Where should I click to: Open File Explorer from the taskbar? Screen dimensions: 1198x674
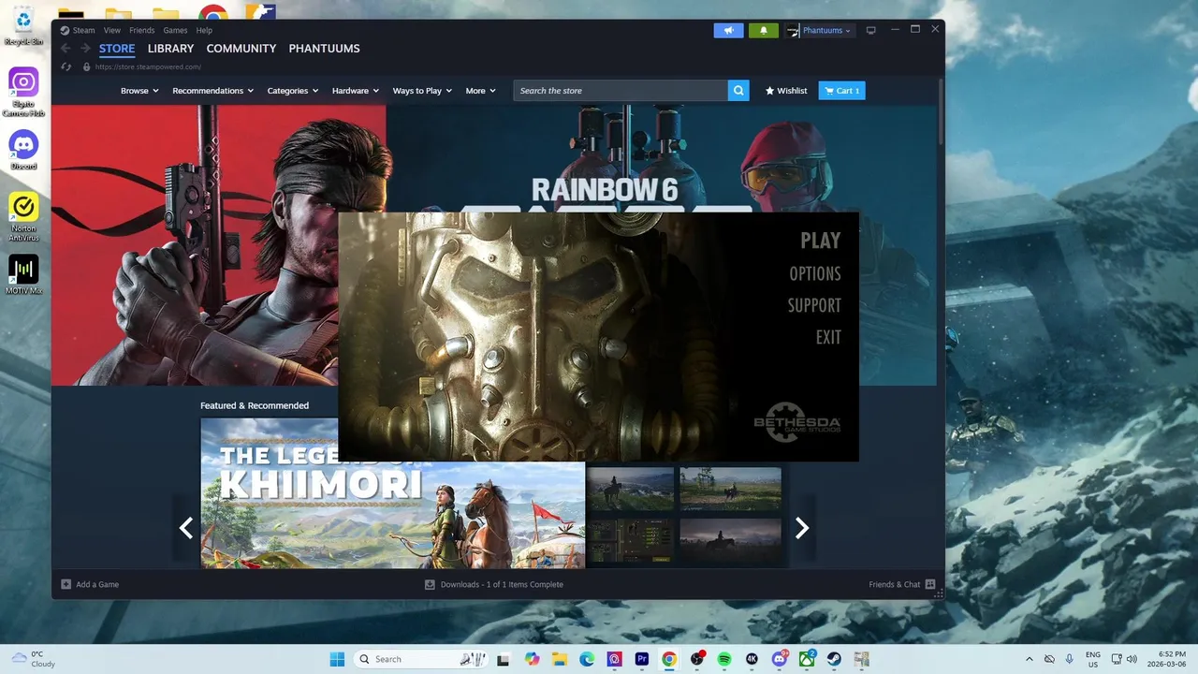tap(560, 659)
